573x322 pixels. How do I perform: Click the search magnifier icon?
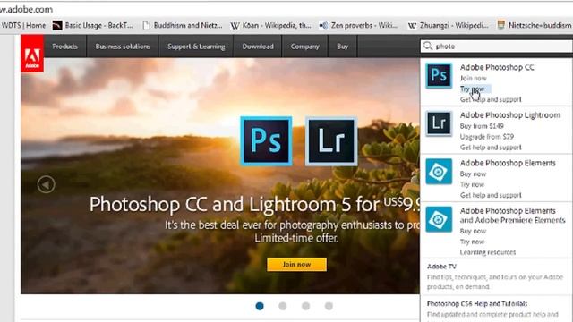pyautogui.click(x=428, y=46)
